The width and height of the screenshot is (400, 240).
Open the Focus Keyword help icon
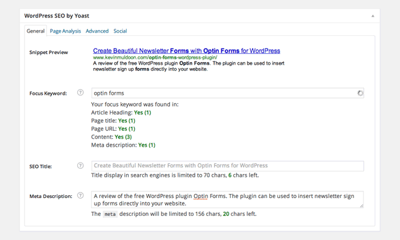(80, 93)
